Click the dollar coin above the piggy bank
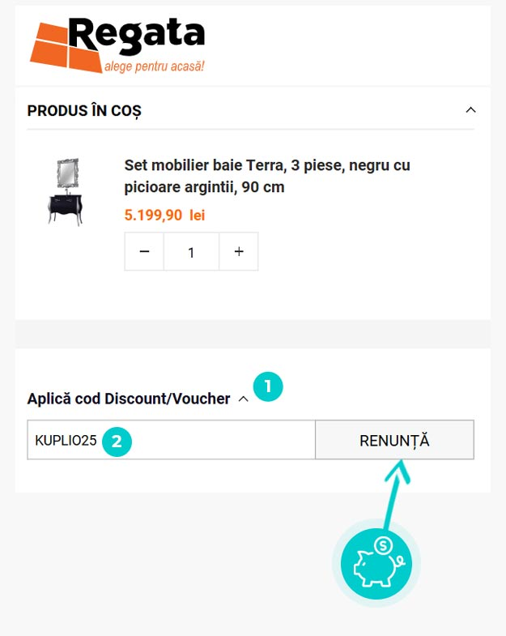The width and height of the screenshot is (506, 636). click(x=384, y=545)
